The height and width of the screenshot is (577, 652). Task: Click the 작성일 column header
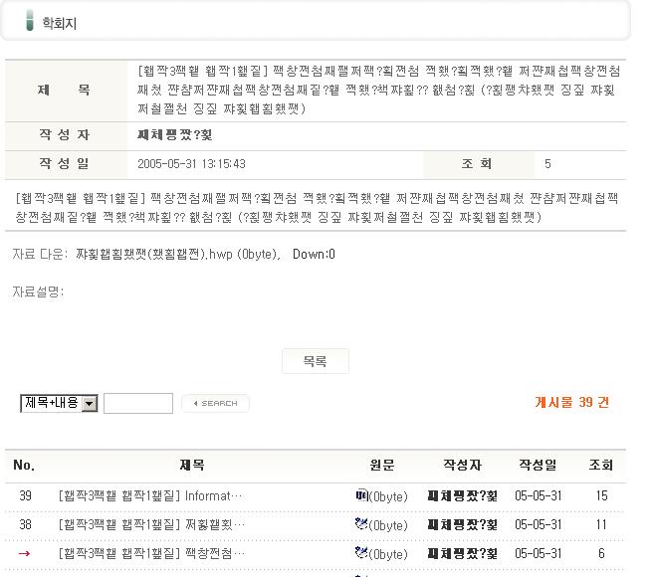click(x=538, y=465)
